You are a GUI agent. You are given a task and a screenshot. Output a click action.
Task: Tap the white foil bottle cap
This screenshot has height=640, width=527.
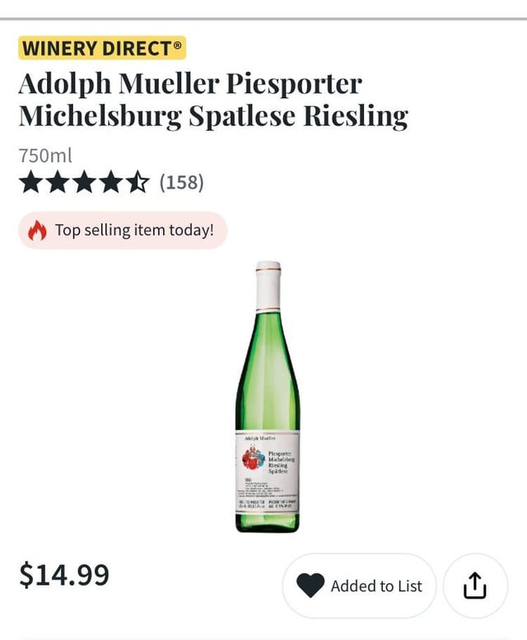coord(268,284)
